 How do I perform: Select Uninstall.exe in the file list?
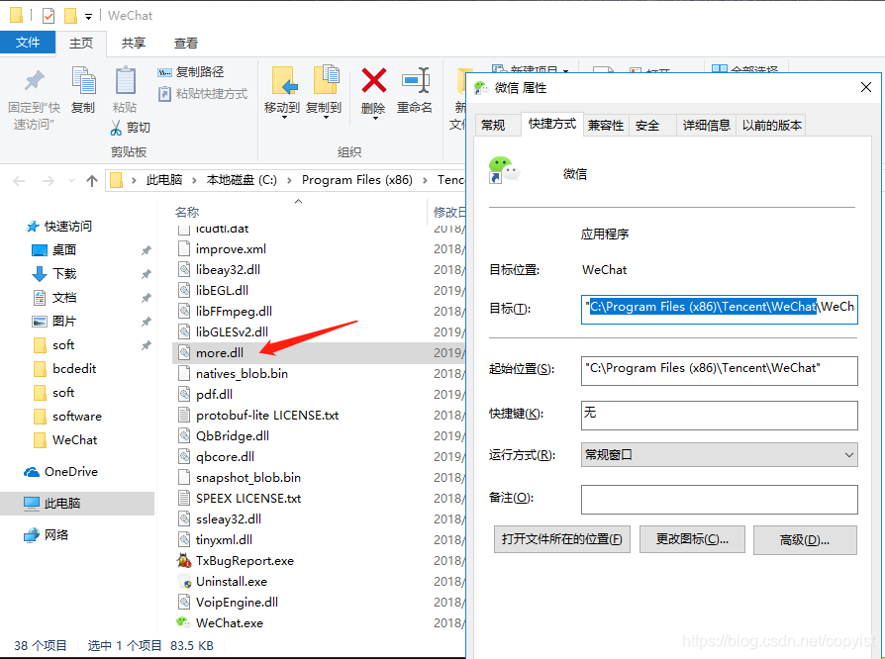[232, 582]
